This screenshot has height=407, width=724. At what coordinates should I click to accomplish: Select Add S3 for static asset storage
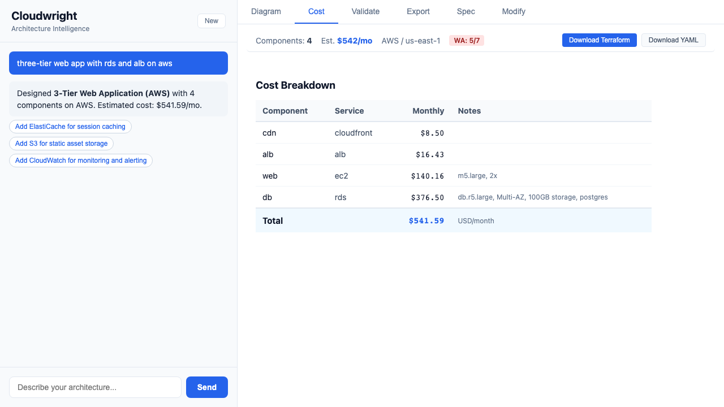click(x=61, y=144)
